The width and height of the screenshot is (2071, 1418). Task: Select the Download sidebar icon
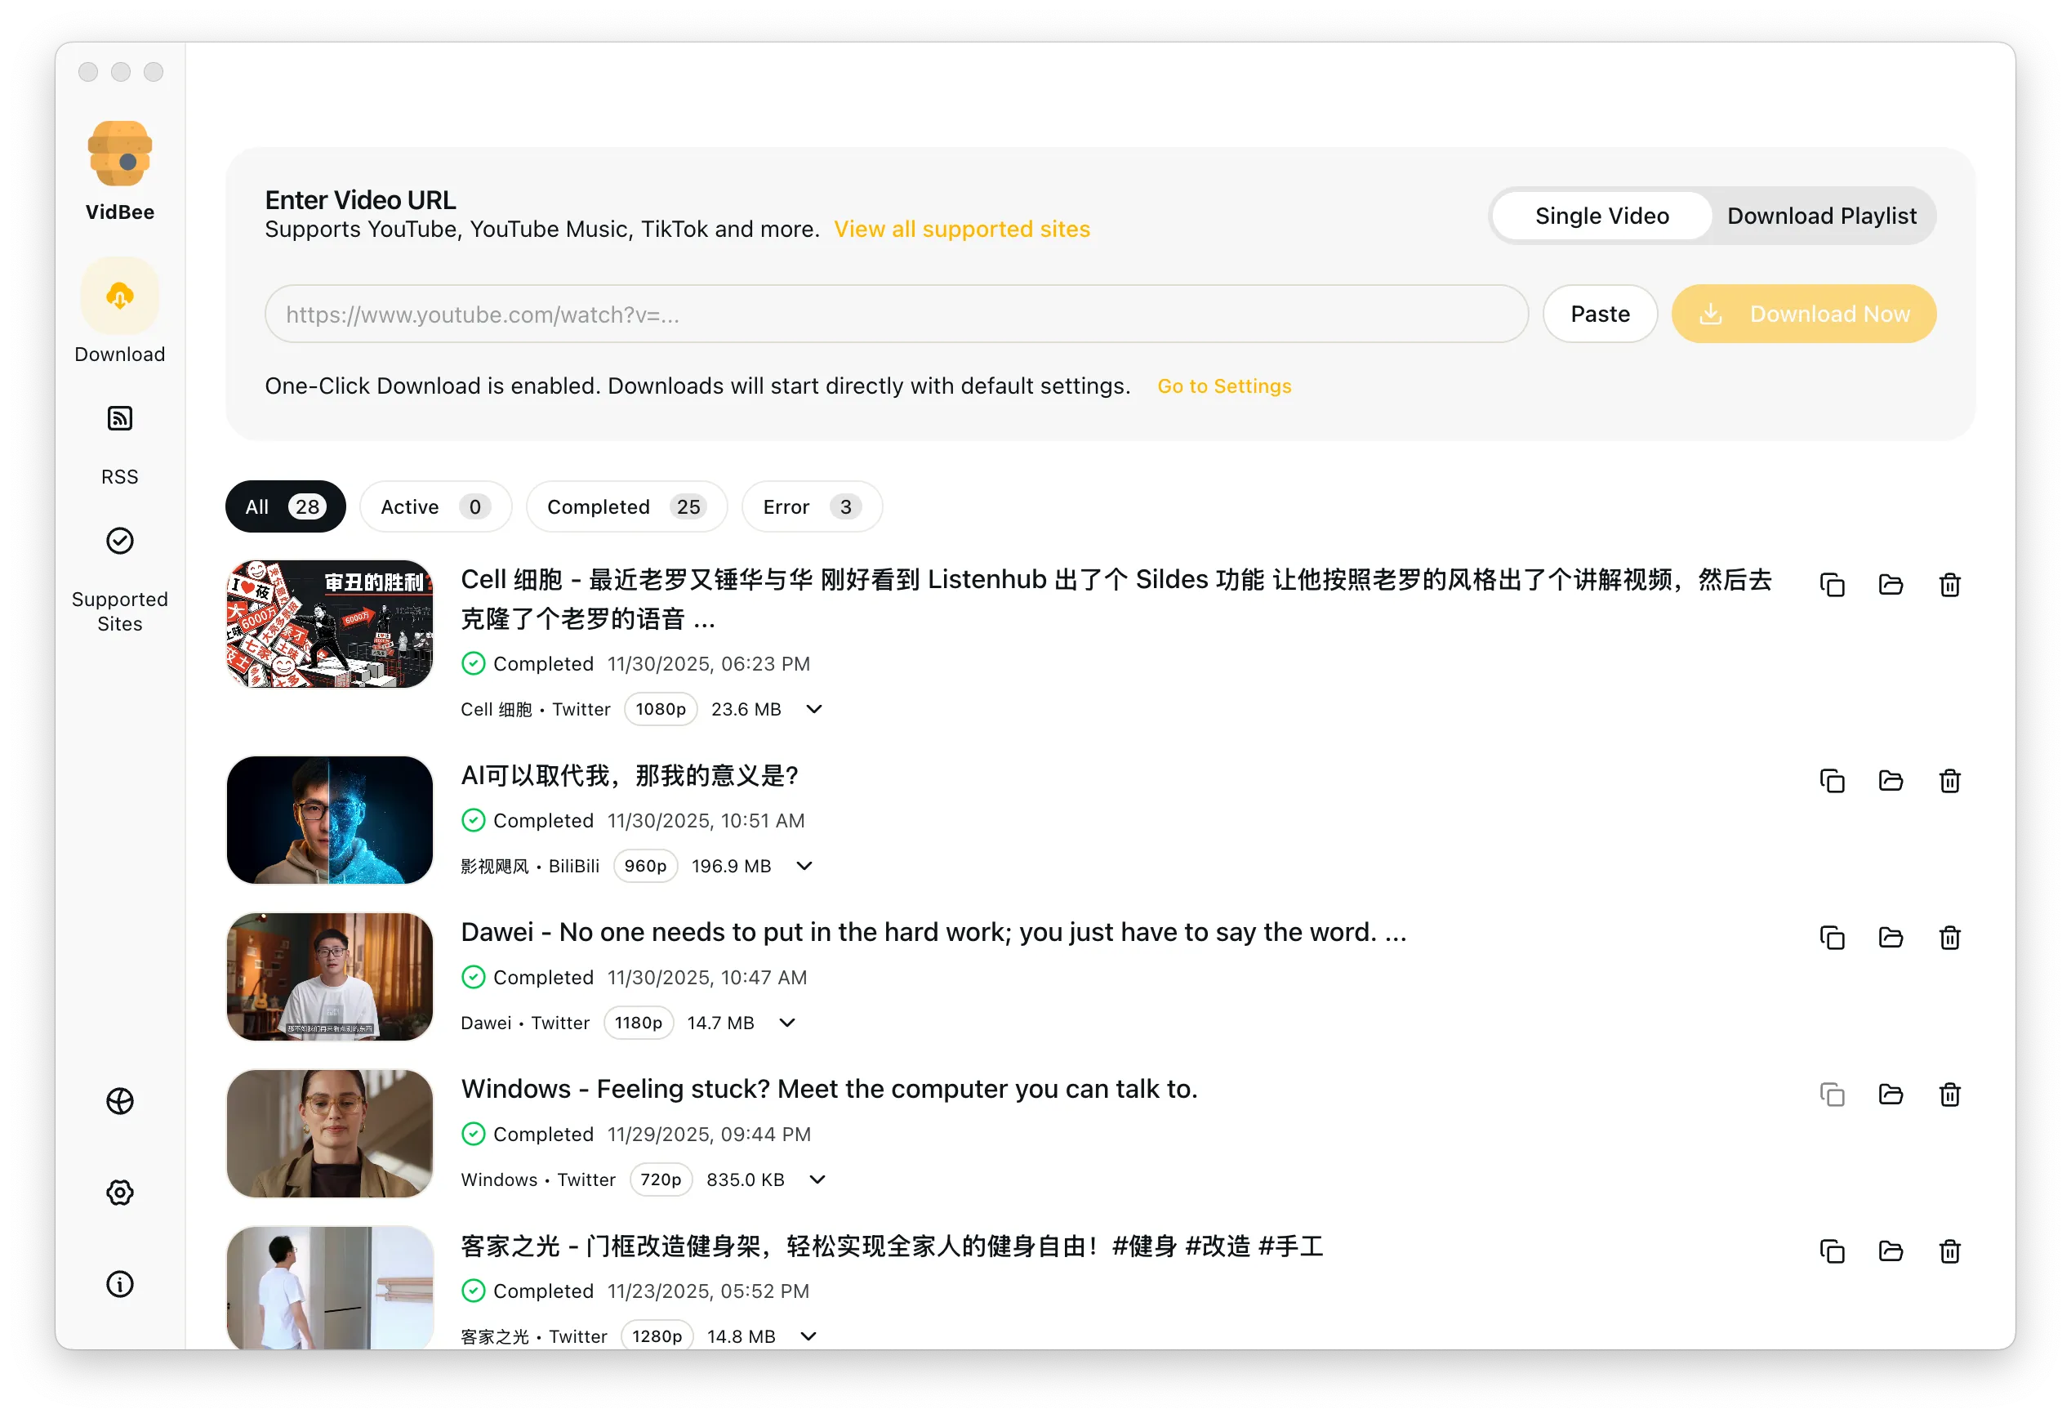click(119, 295)
